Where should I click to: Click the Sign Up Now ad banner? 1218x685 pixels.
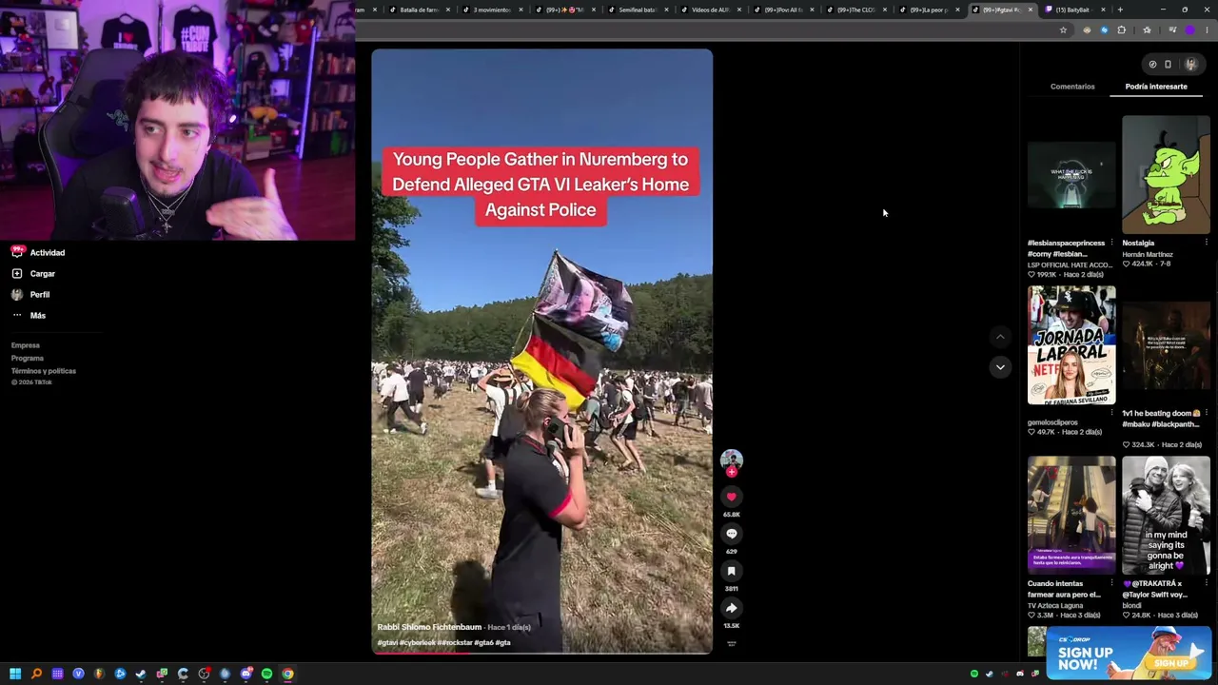1129,653
